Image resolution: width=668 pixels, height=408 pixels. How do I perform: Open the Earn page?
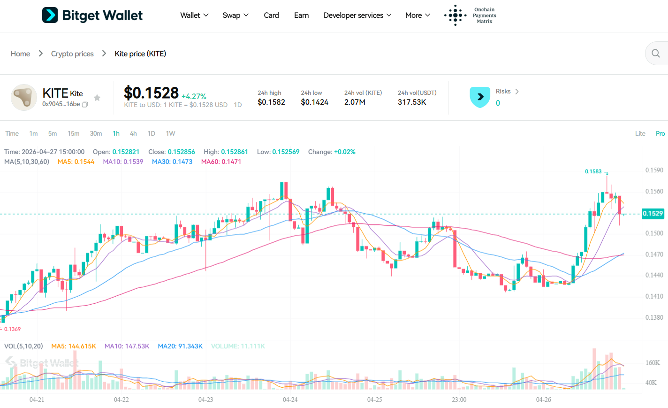click(x=301, y=15)
